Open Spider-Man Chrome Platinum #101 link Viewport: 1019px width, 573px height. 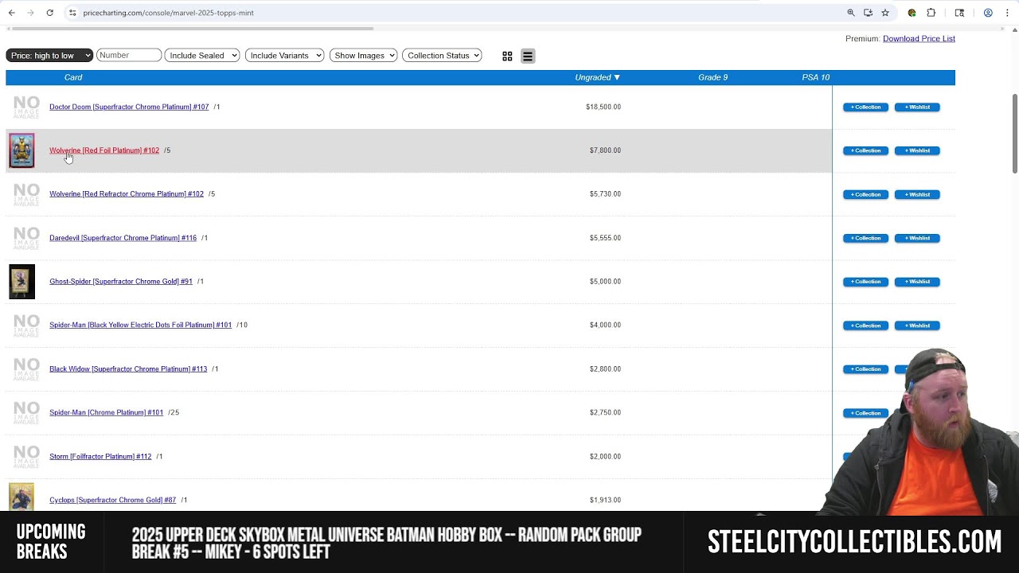click(106, 412)
